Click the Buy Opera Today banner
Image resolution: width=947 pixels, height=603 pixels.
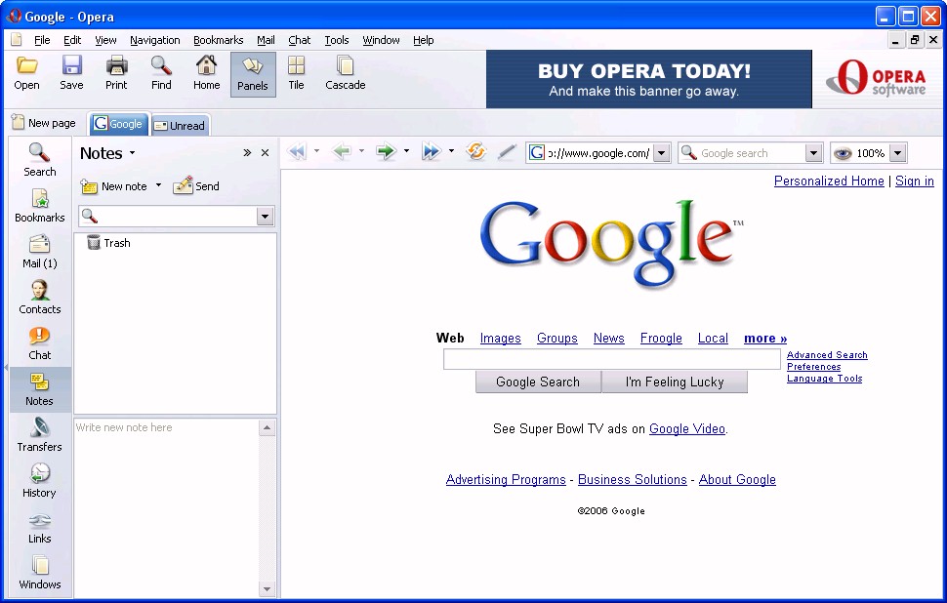point(648,79)
